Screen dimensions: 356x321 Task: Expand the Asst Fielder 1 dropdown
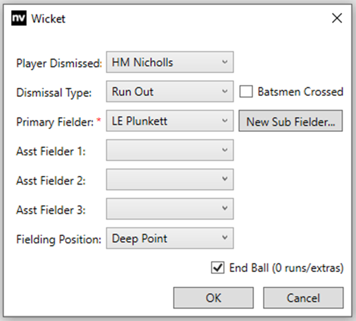coord(225,150)
